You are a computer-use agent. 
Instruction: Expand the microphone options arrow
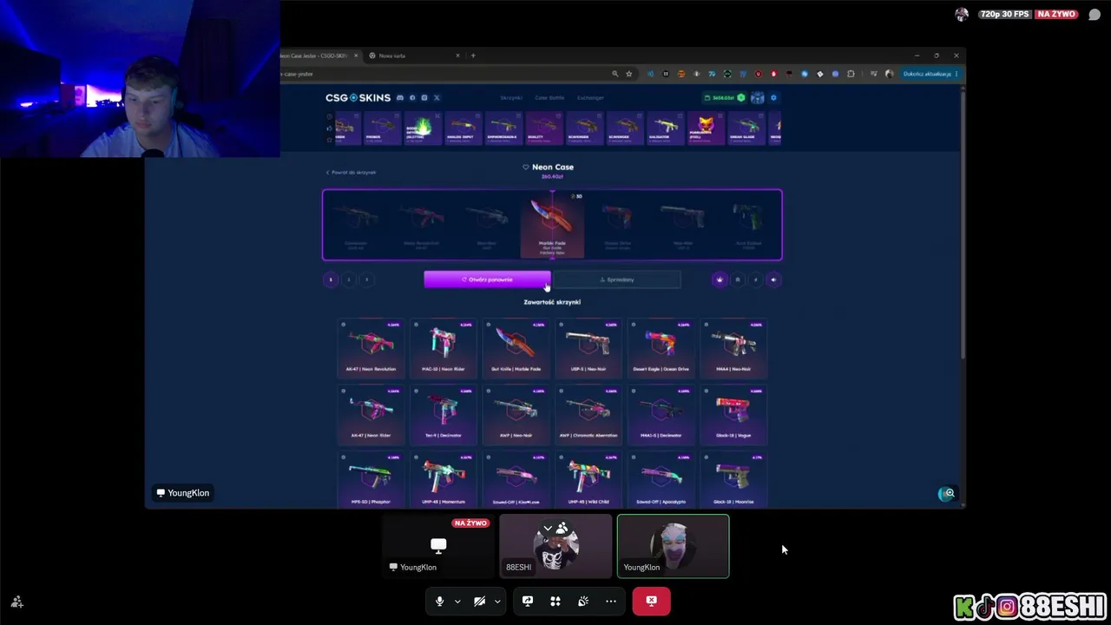(x=457, y=601)
